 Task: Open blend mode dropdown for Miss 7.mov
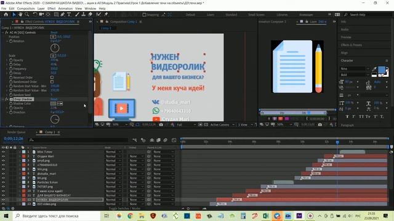click(113, 152)
